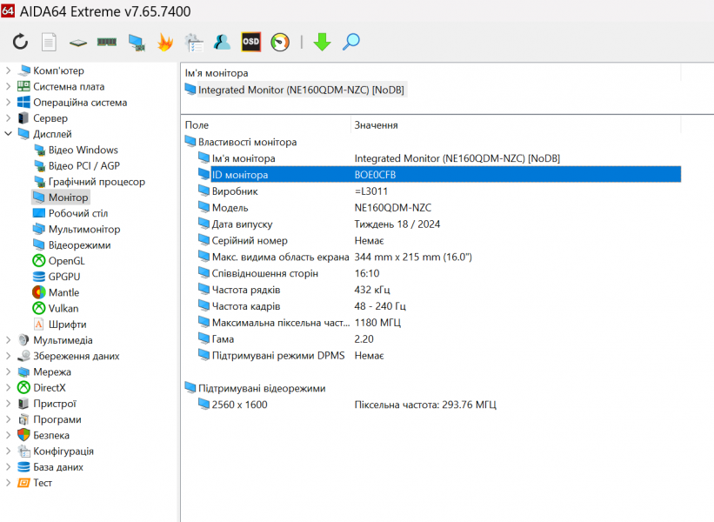Click the Vulkan icon in tree
Screen dimensions: 714x522
pos(39,308)
